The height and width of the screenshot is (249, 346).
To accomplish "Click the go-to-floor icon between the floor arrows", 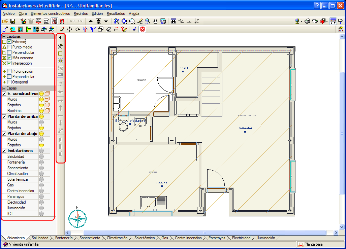I will pos(99,22).
